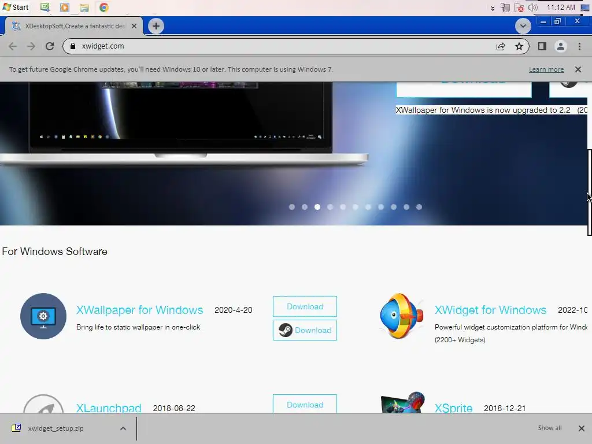Click the volume speaker tray icon

(532, 8)
